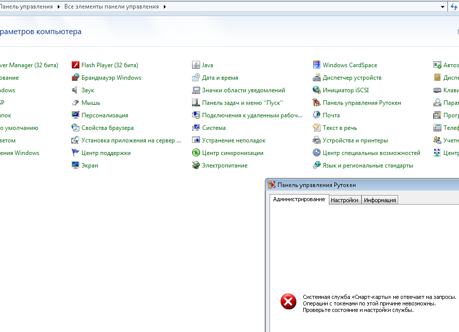Viewport: 459px width, 332px height.
Task: Switch to the Информация tab
Action: (x=380, y=200)
